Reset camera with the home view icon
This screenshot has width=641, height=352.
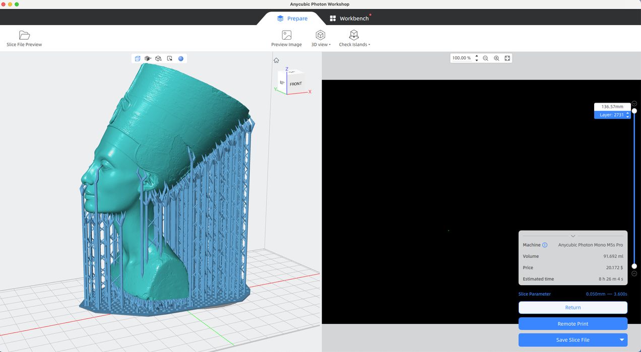pos(276,60)
